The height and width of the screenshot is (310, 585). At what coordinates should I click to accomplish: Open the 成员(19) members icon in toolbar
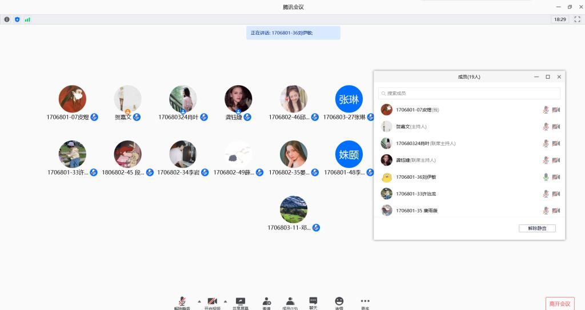[290, 301]
